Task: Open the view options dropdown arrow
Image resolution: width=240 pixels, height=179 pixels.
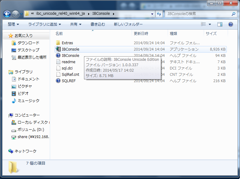Action: [x=210, y=24]
